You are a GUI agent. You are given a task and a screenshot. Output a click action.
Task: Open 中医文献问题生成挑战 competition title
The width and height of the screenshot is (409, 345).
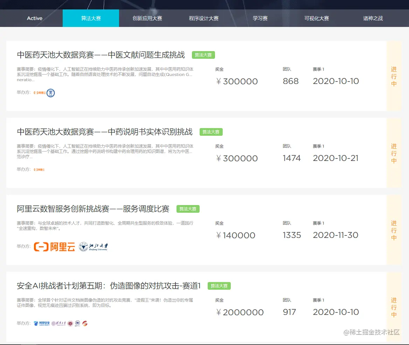tap(101, 55)
